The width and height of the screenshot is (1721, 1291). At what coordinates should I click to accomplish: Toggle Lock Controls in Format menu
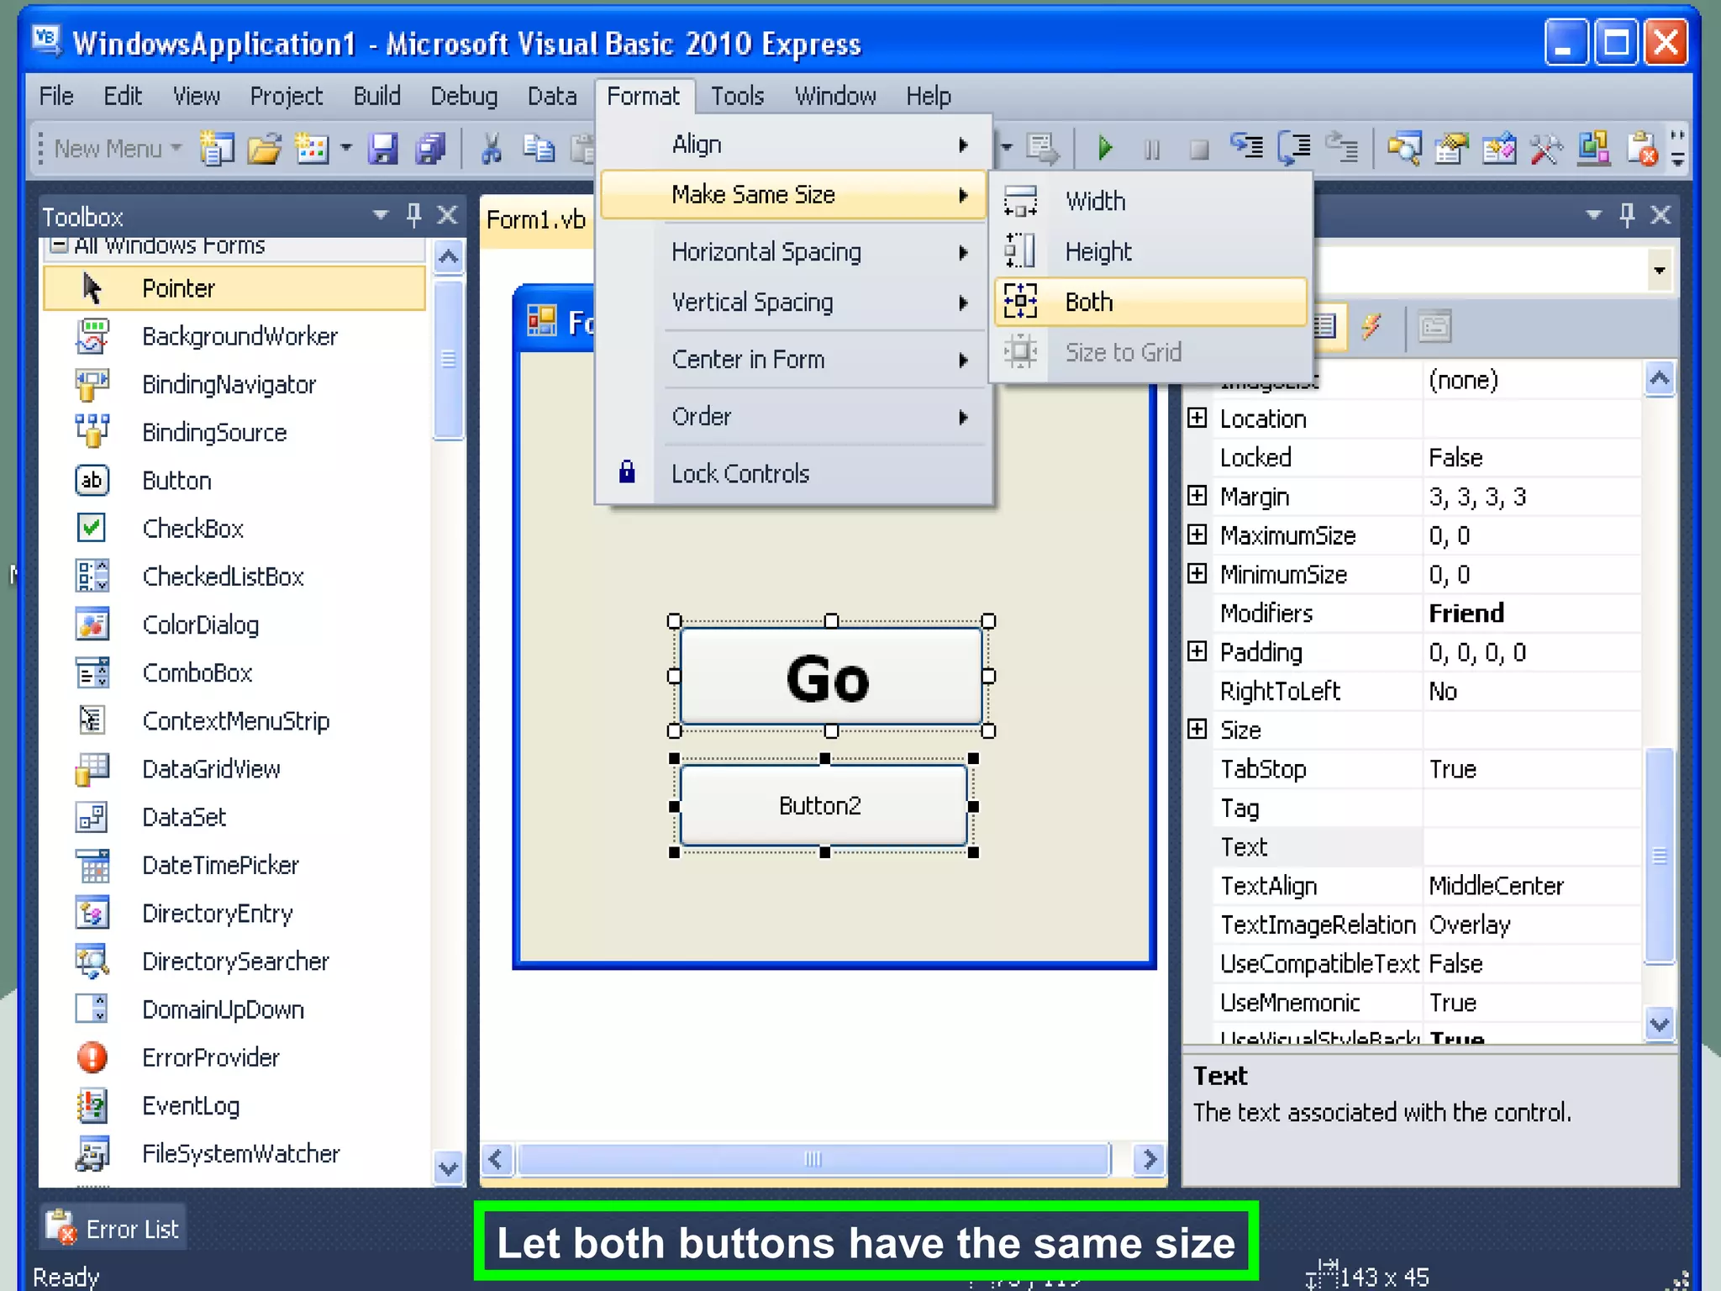(739, 474)
